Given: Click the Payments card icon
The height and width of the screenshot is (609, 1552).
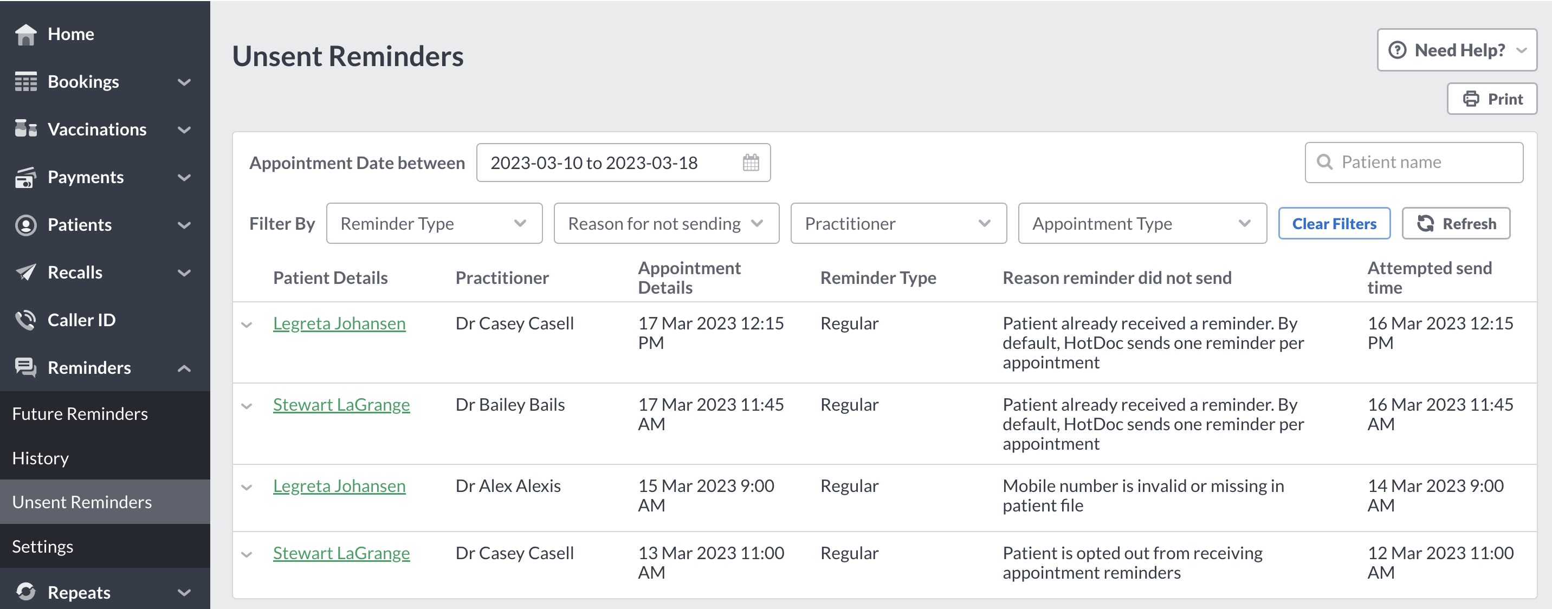Looking at the screenshot, I should click(25, 177).
